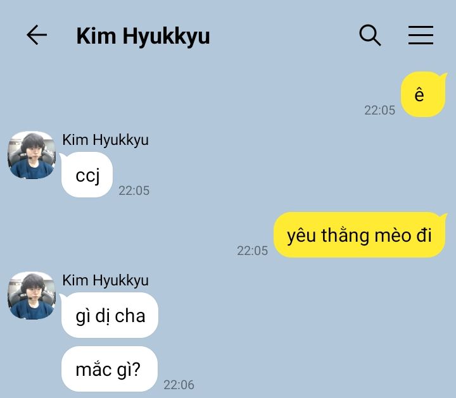The width and height of the screenshot is (456, 398).
Task: Tap the Kim Hyukkyu chat title
Action: [142, 36]
